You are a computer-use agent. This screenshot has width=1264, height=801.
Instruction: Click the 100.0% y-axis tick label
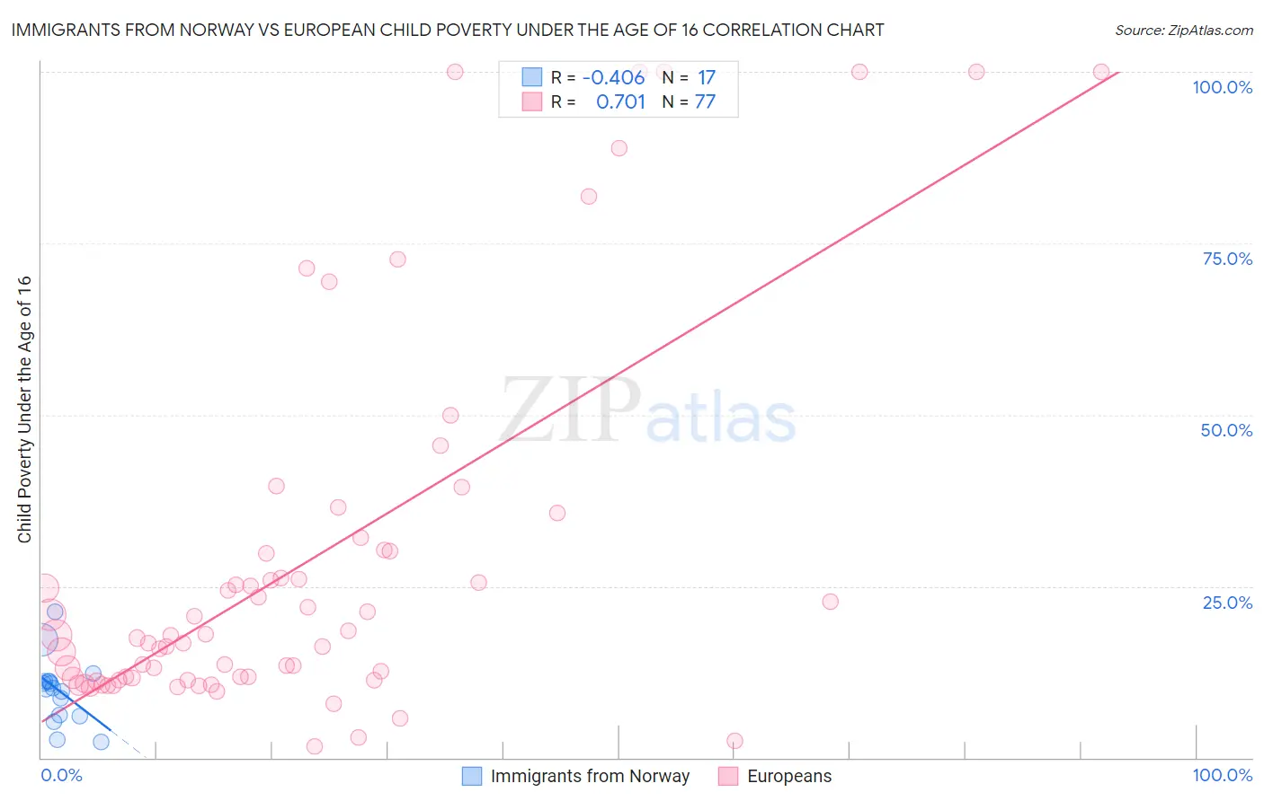point(1222,87)
